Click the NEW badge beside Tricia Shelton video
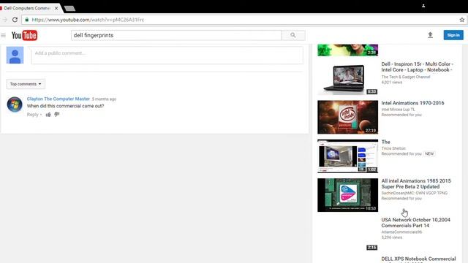Image resolution: width=468 pixels, height=263 pixels. [429, 154]
